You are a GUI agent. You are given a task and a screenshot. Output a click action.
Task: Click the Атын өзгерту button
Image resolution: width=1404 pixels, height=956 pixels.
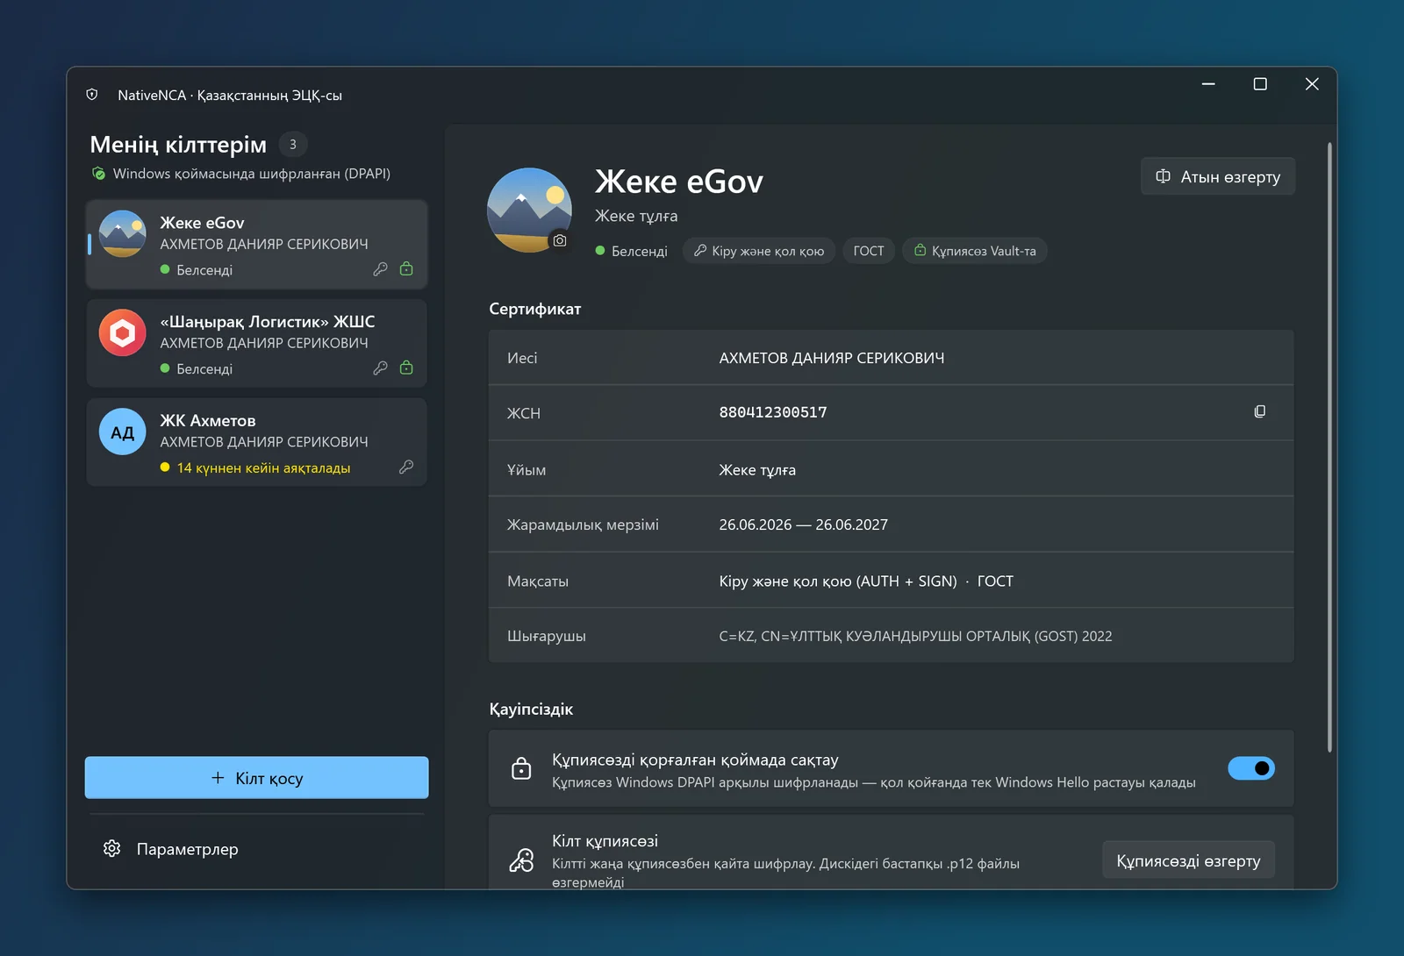coord(1217,176)
